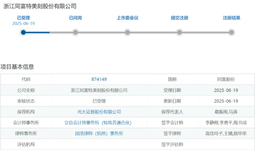255x151 pixels.
Task: Open 国浩律师（杭州）事务所 link
Action: [99, 133]
